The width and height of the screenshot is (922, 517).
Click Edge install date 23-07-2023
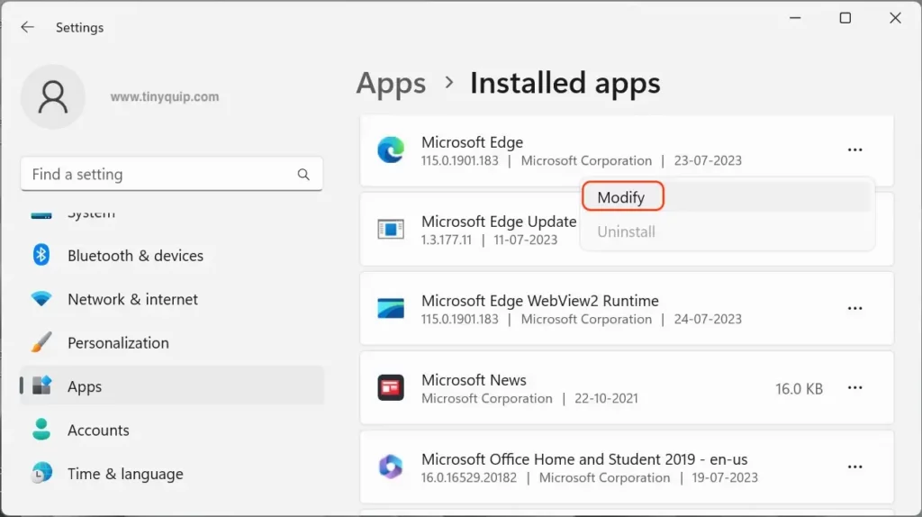(708, 160)
